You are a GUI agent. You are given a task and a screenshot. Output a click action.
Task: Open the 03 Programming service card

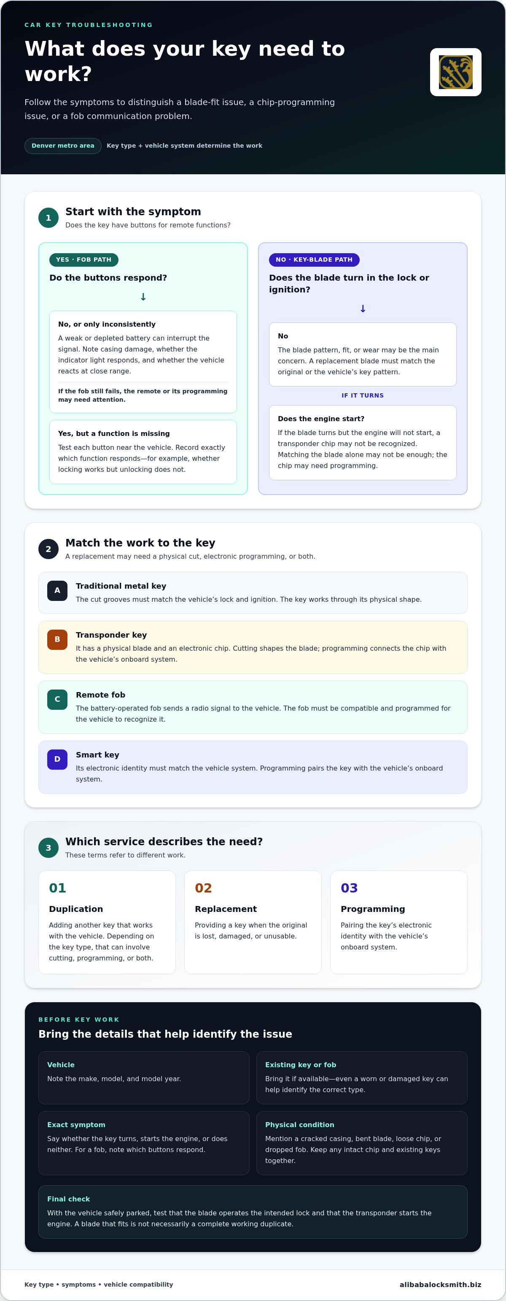tap(398, 922)
